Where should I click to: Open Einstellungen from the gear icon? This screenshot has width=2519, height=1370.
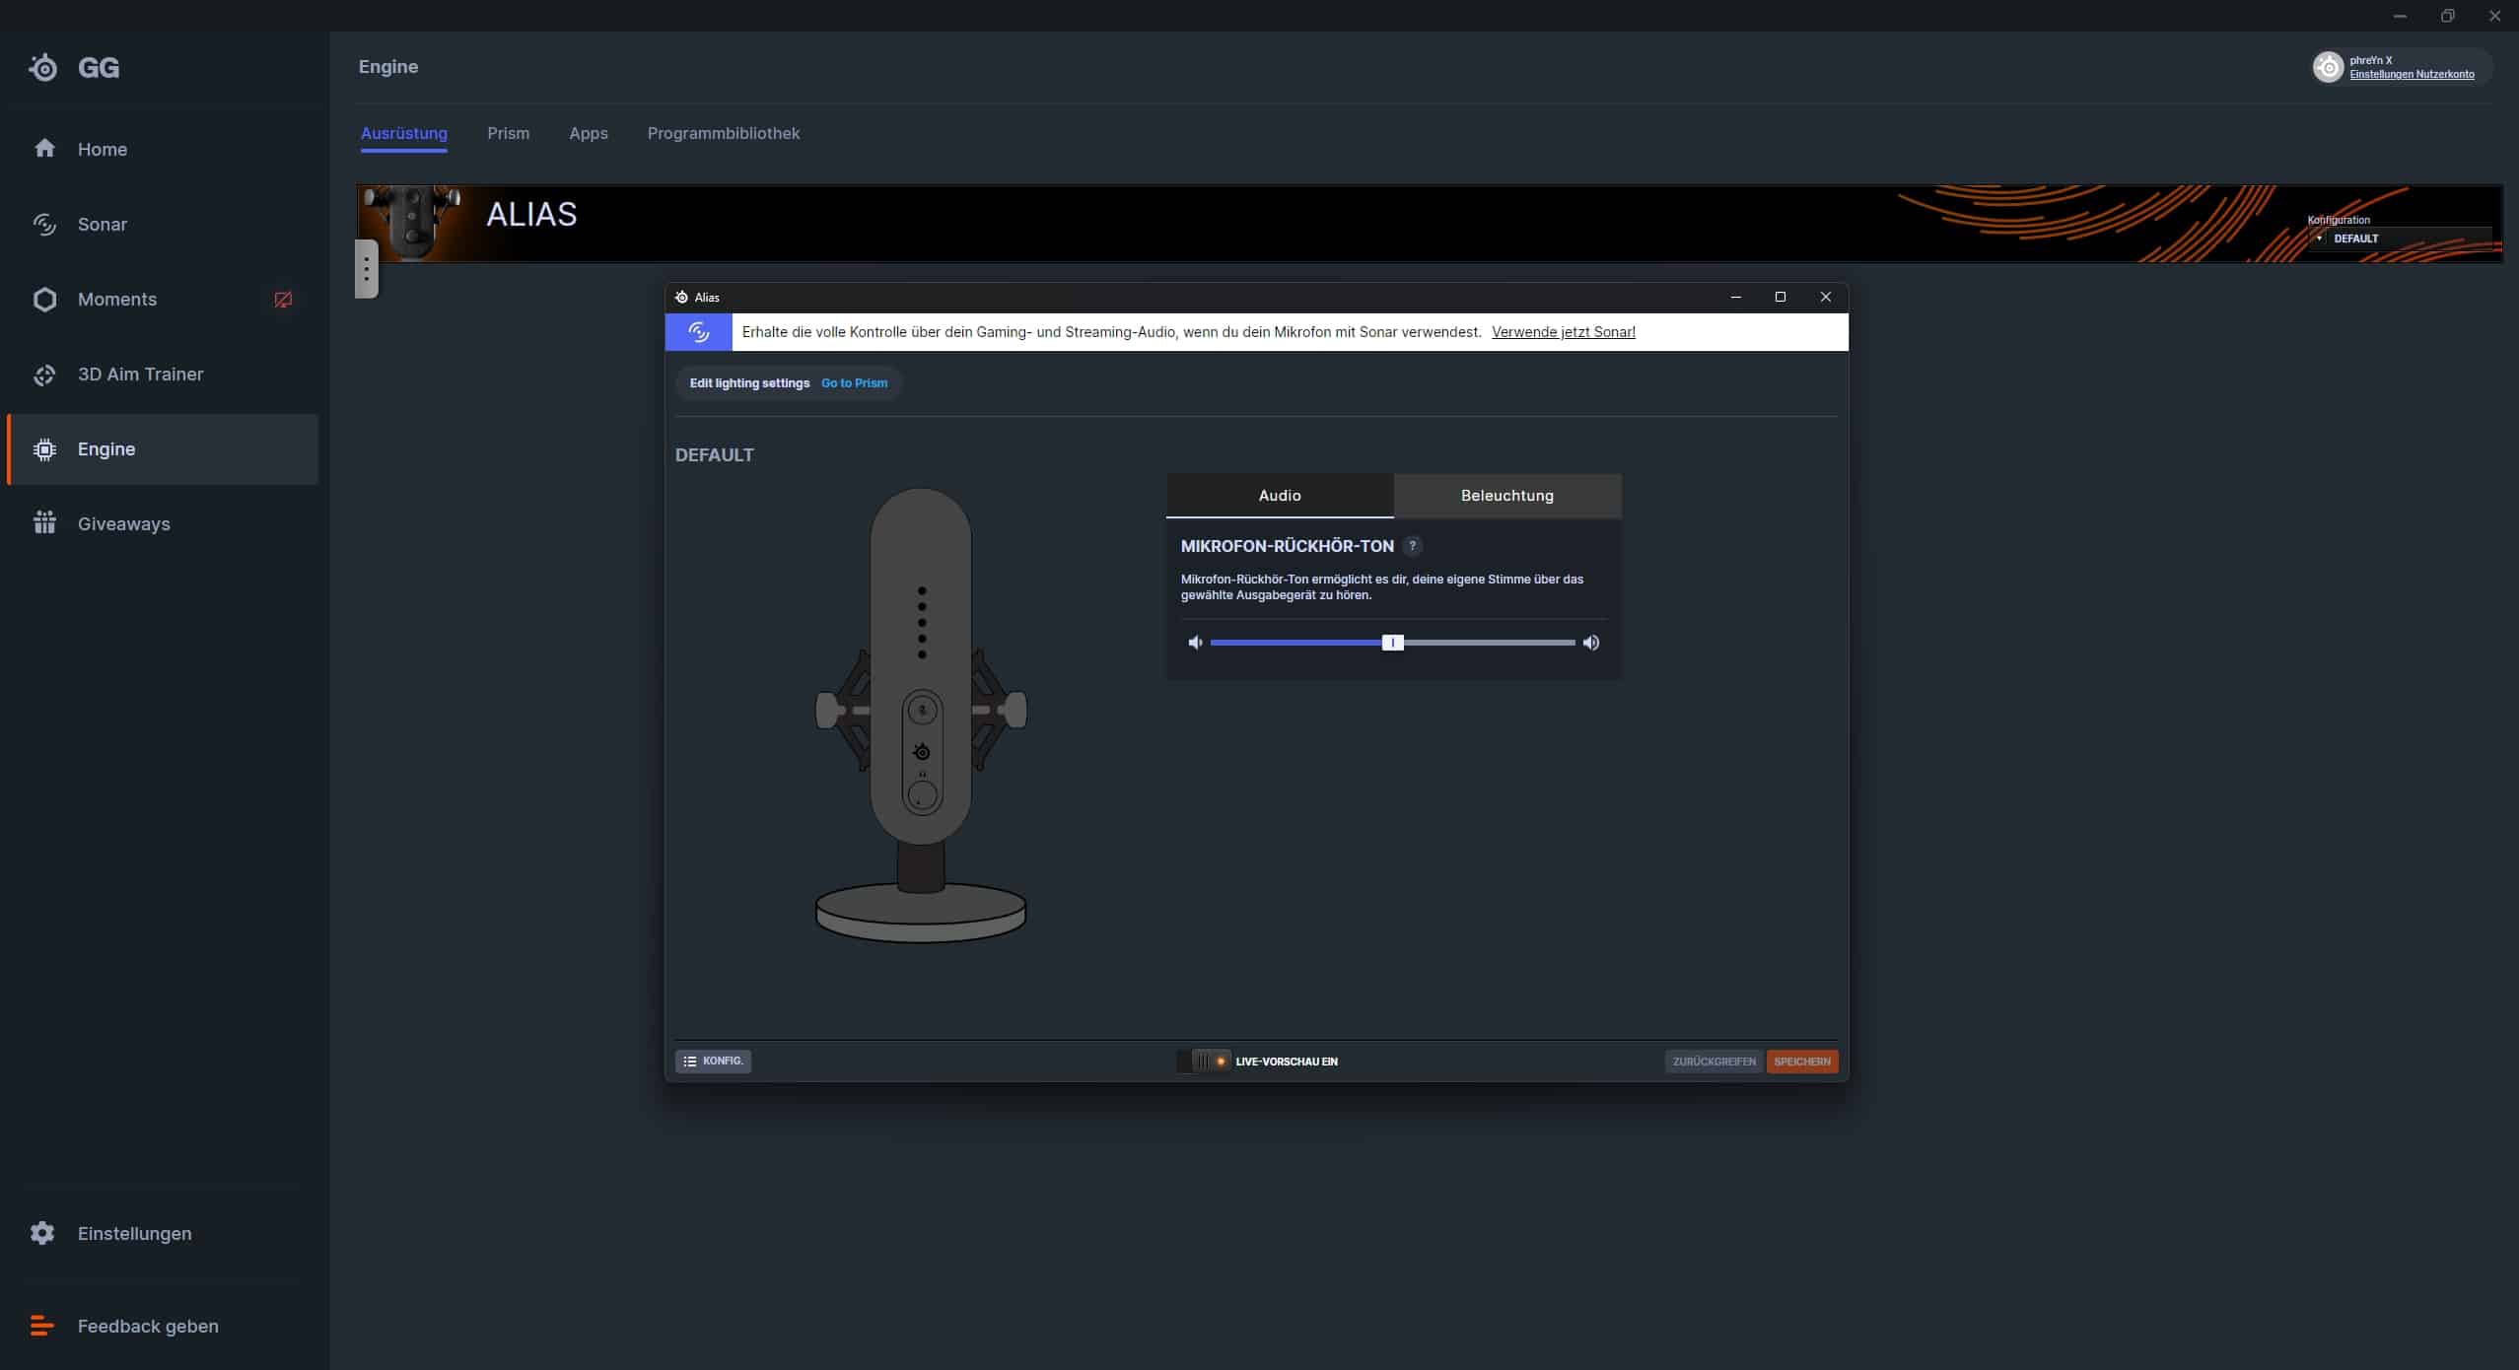coord(42,1233)
